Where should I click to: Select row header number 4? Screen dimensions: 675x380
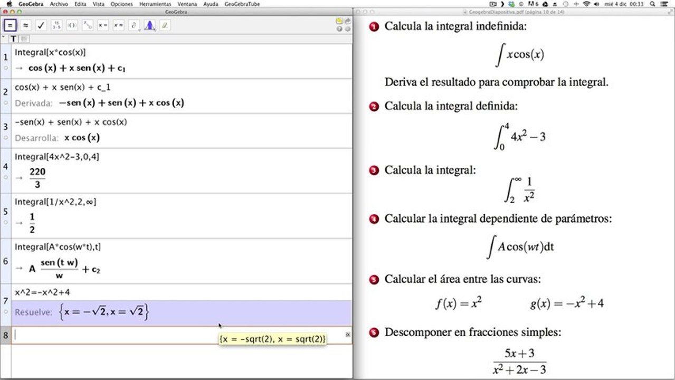[x=5, y=166]
